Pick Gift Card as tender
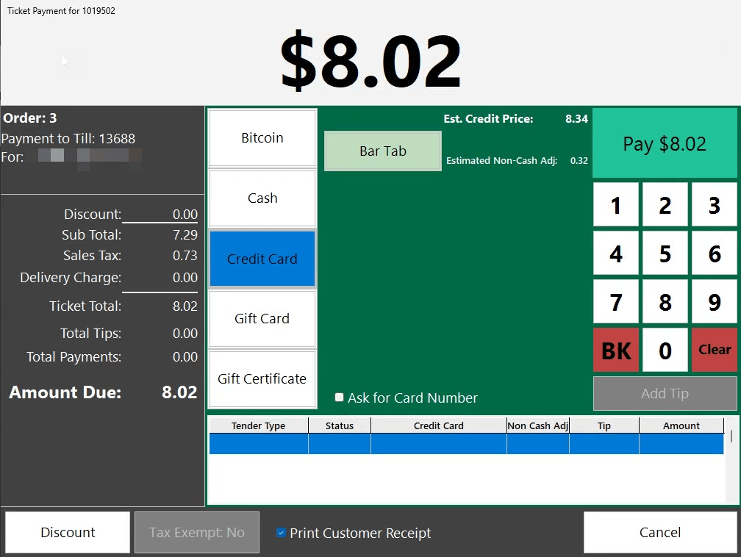This screenshot has height=557, width=741. tap(262, 318)
